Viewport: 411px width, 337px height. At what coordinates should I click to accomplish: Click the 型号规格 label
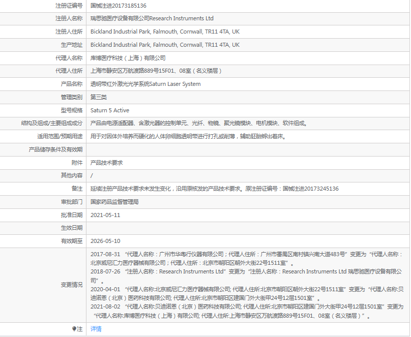coord(72,110)
